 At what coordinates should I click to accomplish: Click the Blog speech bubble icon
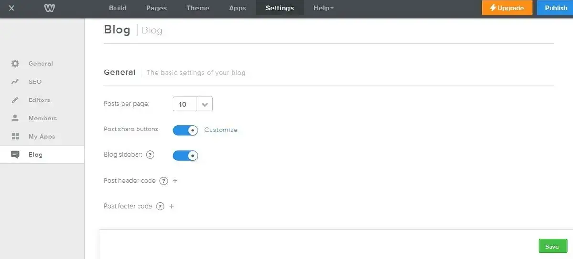[15, 155]
